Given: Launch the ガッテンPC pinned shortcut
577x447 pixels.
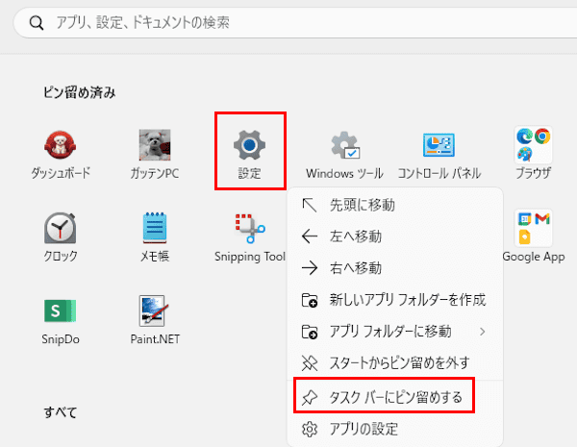Looking at the screenshot, I should click(155, 155).
